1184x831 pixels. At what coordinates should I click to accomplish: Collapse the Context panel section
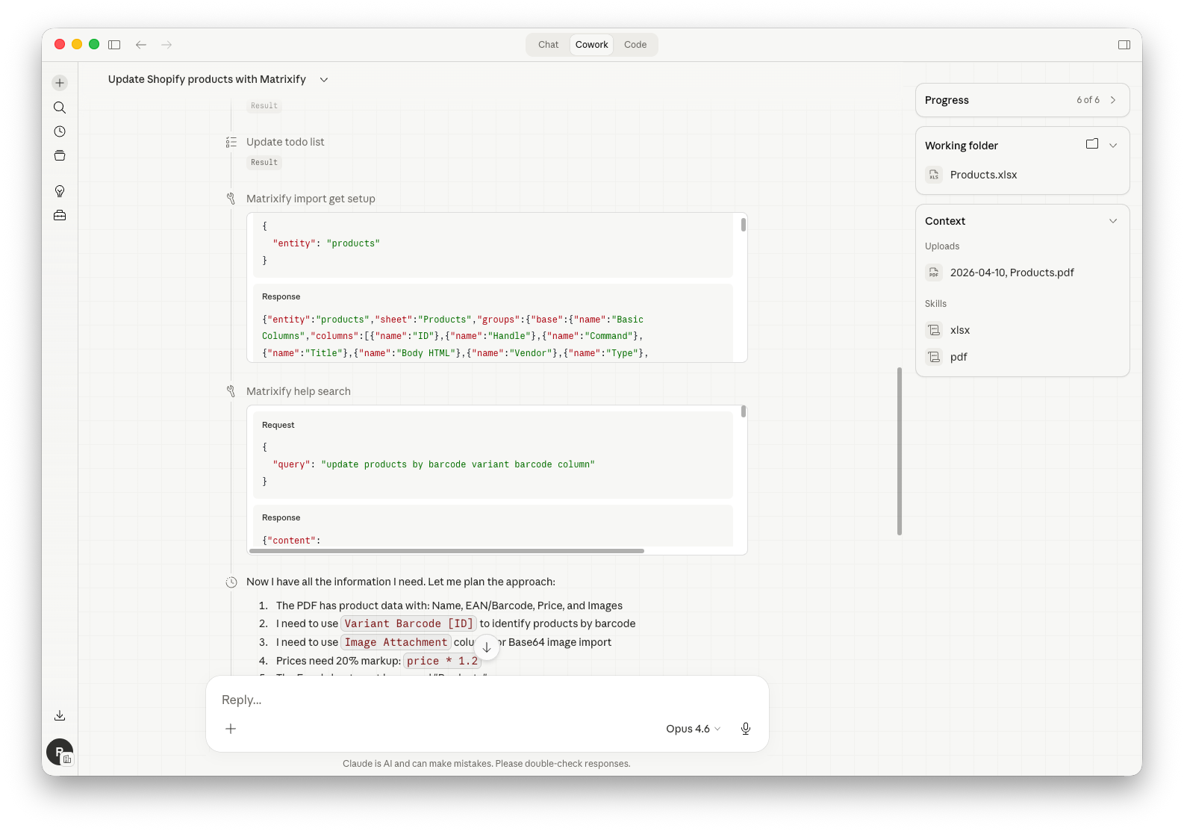tap(1112, 221)
